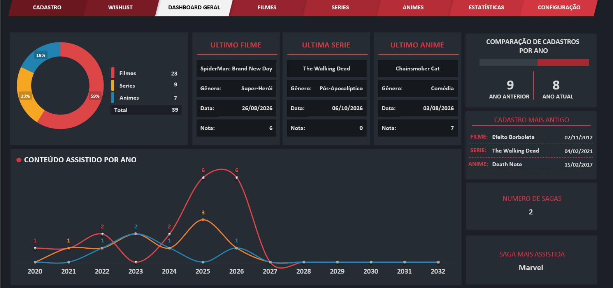Viewport: 613px width, 288px height.
Task: Click the genre value "Pós-Apocalíptico"
Action: click(341, 88)
